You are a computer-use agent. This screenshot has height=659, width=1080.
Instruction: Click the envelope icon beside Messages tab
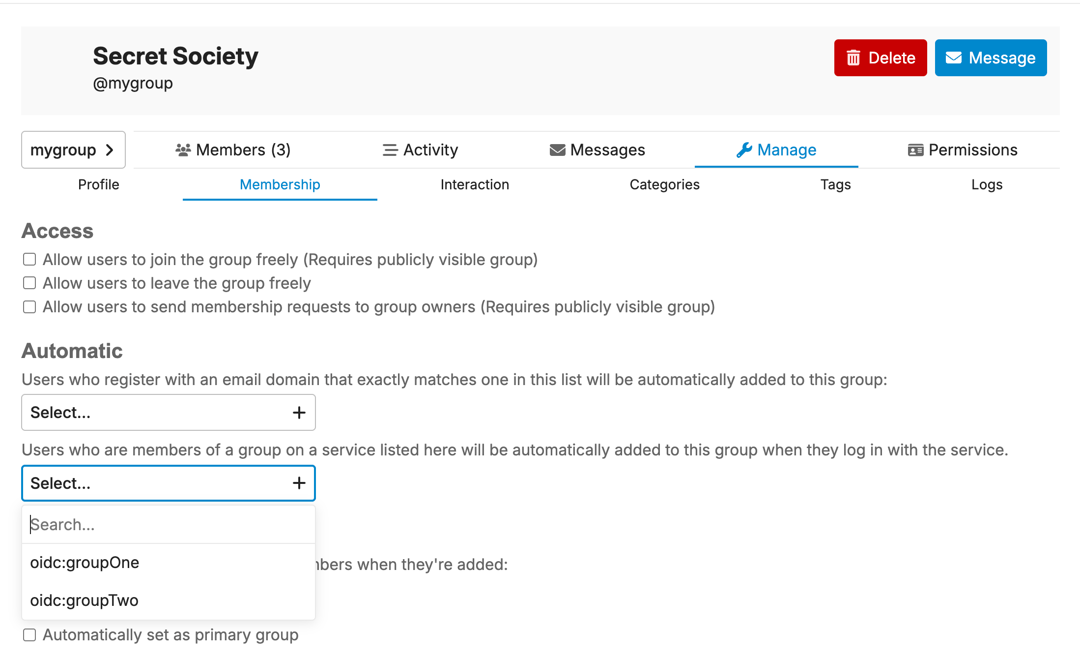pyautogui.click(x=557, y=150)
